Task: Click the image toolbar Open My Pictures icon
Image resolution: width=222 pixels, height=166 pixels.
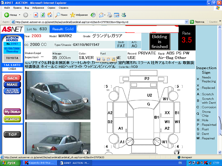Action: click(113, 59)
